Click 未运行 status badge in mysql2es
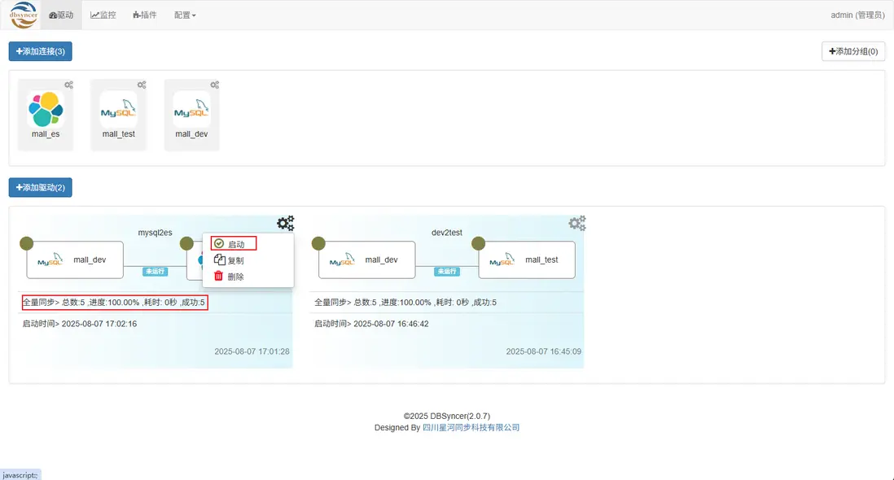 tap(155, 272)
